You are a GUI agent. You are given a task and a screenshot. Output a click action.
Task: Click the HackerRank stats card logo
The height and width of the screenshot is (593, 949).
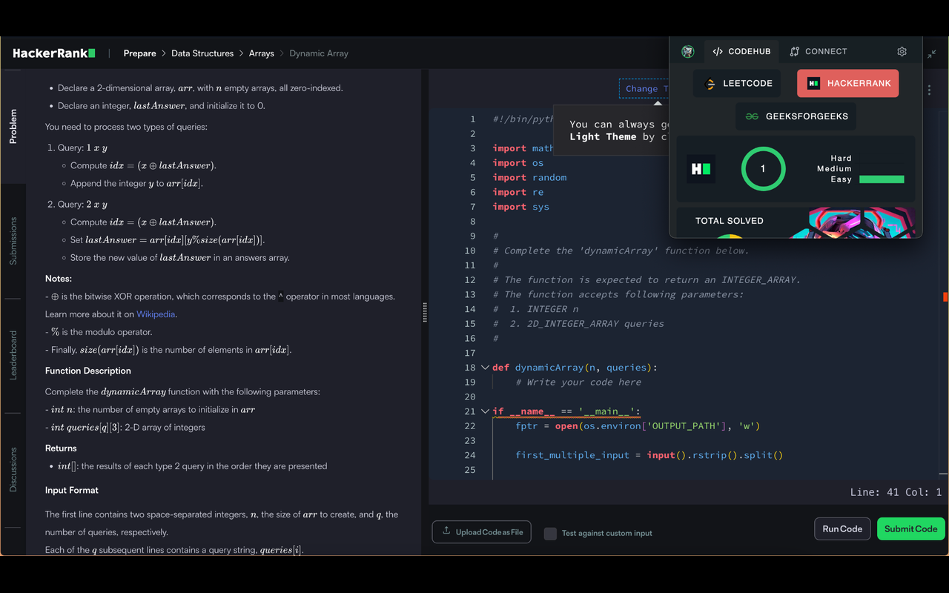pyautogui.click(x=701, y=169)
